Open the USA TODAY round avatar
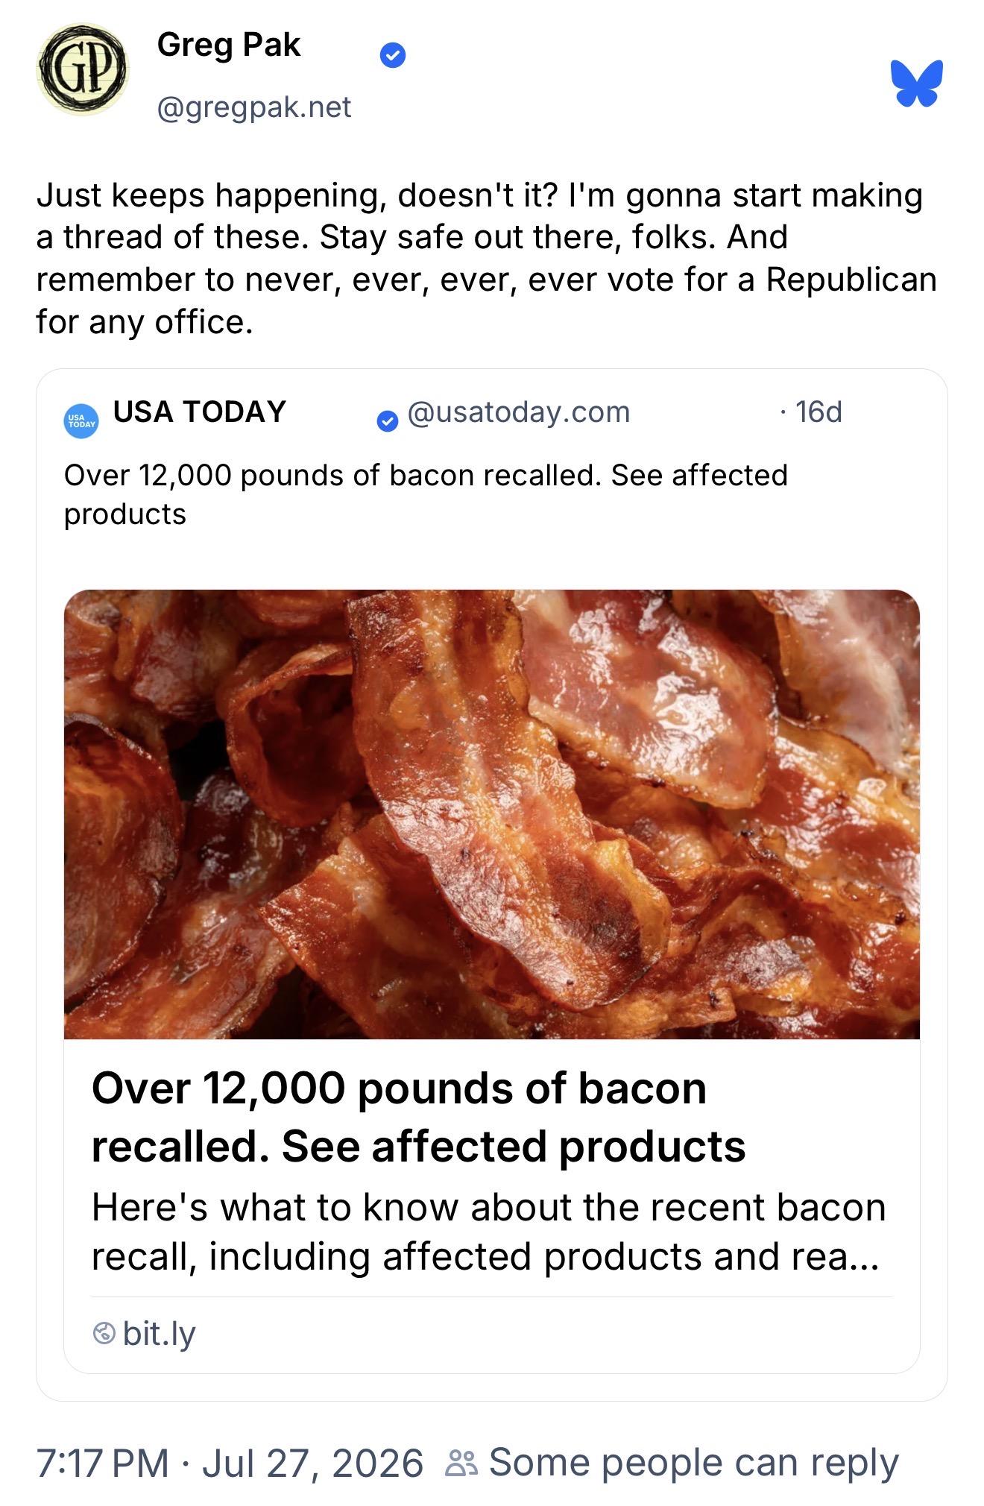The width and height of the screenshot is (984, 1506). pyautogui.click(x=81, y=421)
